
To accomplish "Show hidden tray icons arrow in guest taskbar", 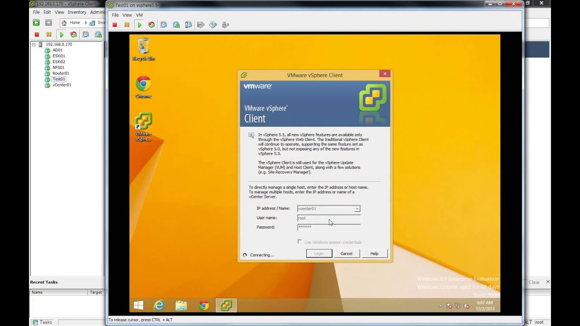I will [440, 306].
